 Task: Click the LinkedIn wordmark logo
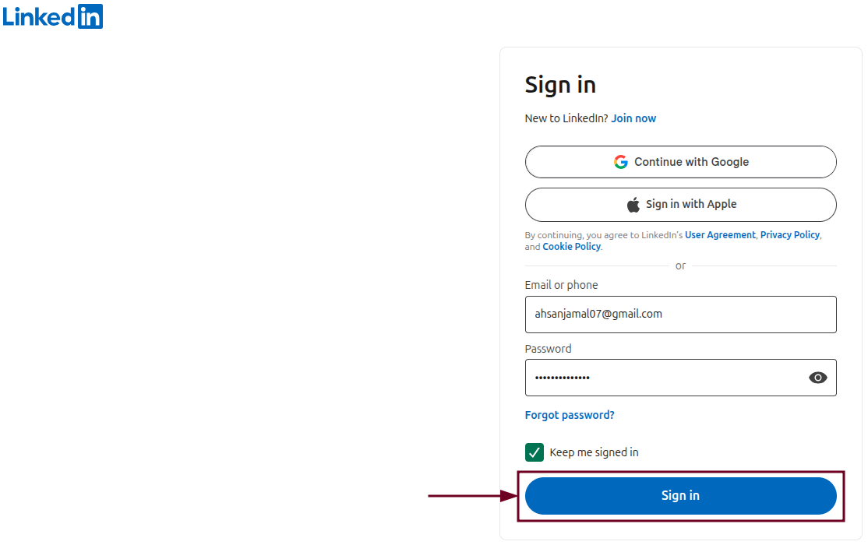[x=39, y=16]
